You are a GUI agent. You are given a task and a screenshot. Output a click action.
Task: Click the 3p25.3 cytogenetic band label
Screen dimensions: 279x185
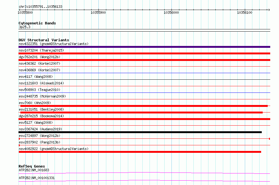click(24, 27)
